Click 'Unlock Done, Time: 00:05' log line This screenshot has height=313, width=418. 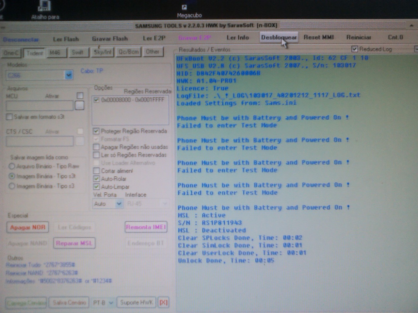pos(226,261)
